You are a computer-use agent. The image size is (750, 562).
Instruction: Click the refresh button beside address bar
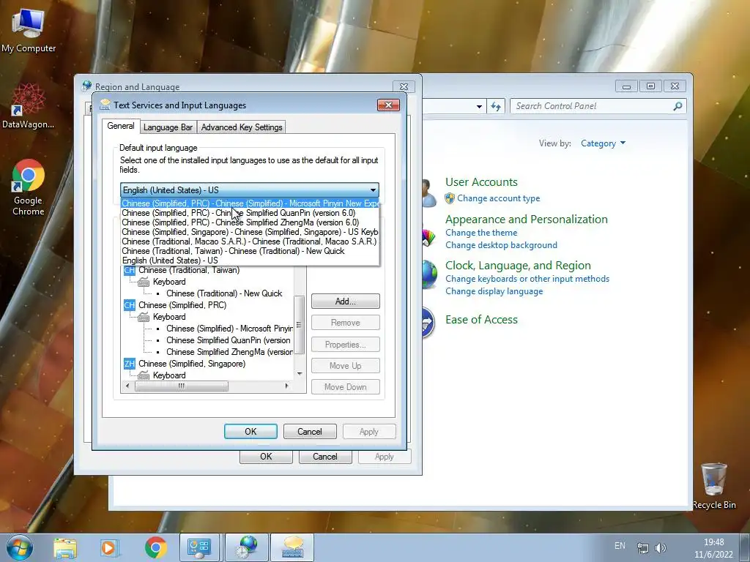click(x=496, y=106)
